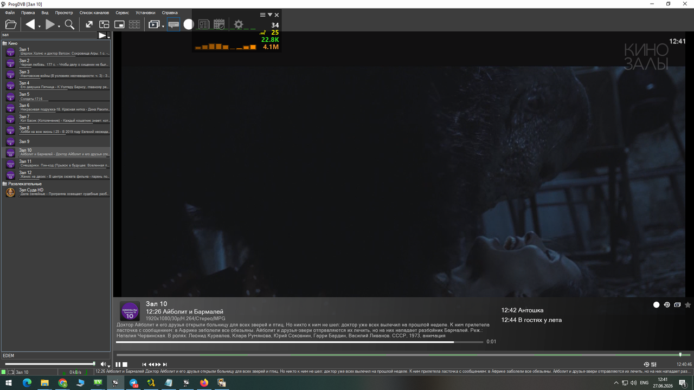Expand stats overlay triangle dropdown
The height and width of the screenshot is (390, 694).
pyautogui.click(x=270, y=15)
